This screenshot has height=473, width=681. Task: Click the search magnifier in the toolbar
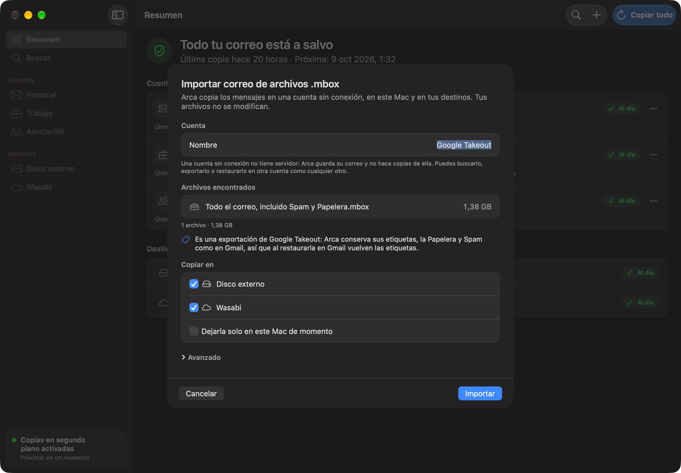[x=576, y=15]
